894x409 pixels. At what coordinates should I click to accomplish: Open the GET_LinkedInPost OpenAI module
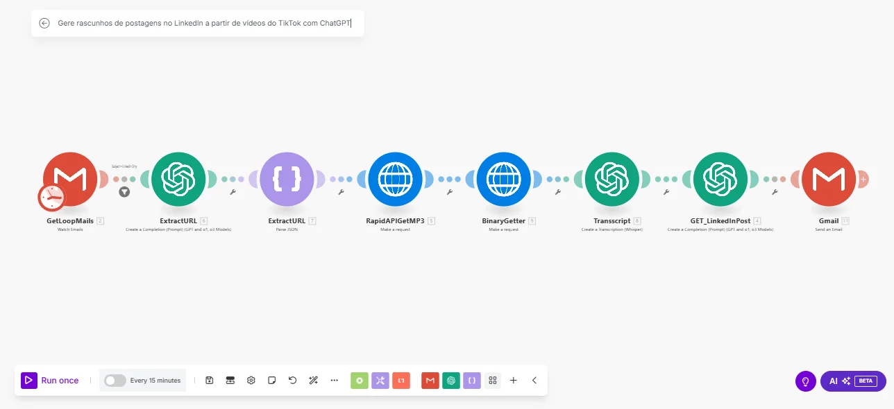(x=720, y=180)
